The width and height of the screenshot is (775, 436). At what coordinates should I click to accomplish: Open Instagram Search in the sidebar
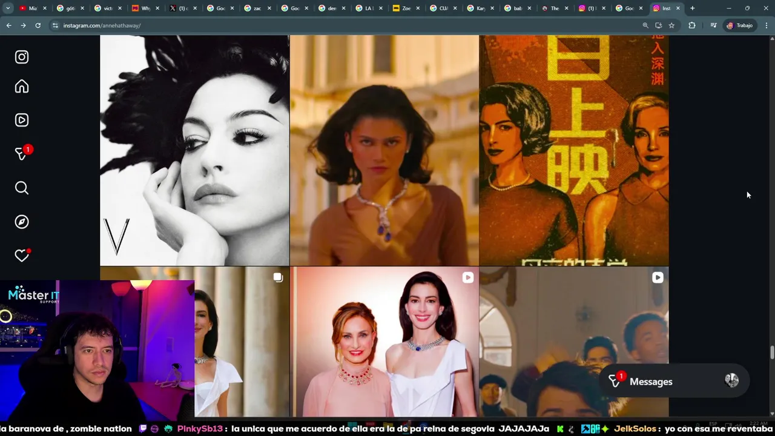point(22,188)
